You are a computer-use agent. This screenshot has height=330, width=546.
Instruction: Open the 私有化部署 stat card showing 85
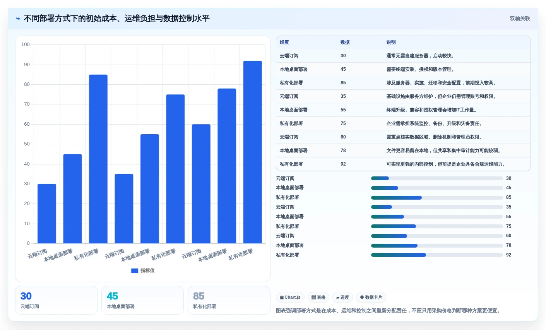click(x=229, y=300)
